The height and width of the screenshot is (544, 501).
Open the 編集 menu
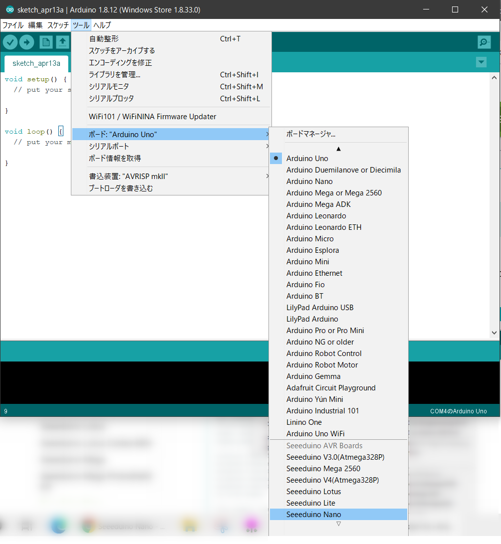pos(35,25)
